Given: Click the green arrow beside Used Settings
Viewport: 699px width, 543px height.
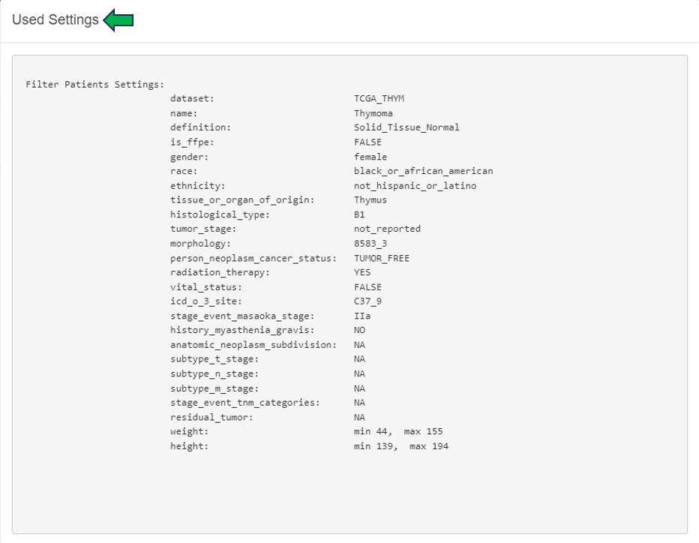Looking at the screenshot, I should (x=118, y=20).
